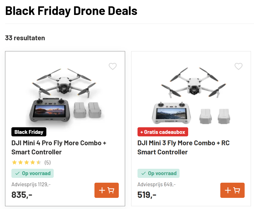Screen dimensions: 254x209
Task: Open DJI Mini 3 Fly More Combo title
Action: (183, 148)
